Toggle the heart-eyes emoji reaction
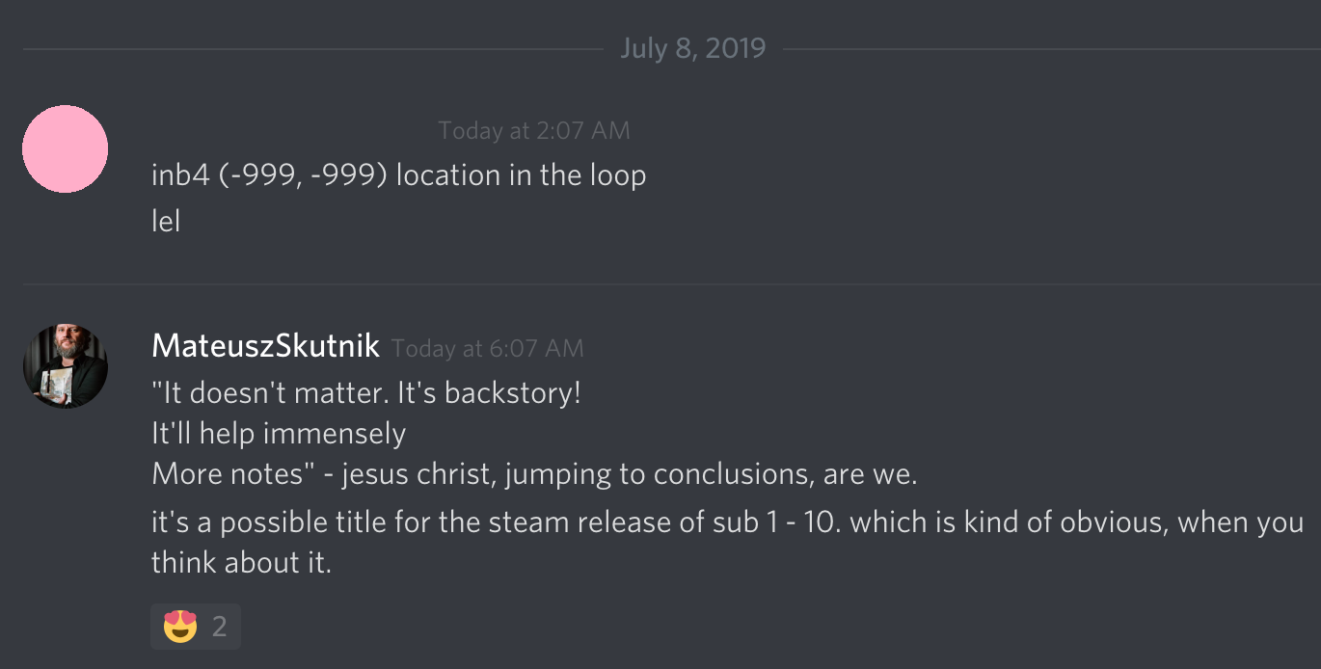Image resolution: width=1321 pixels, height=669 pixels. 180,627
